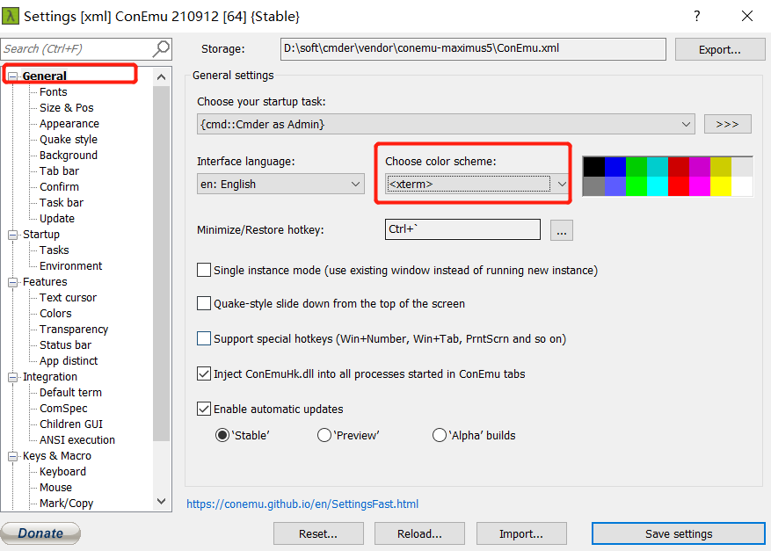Select Task bar in the tree

(62, 202)
